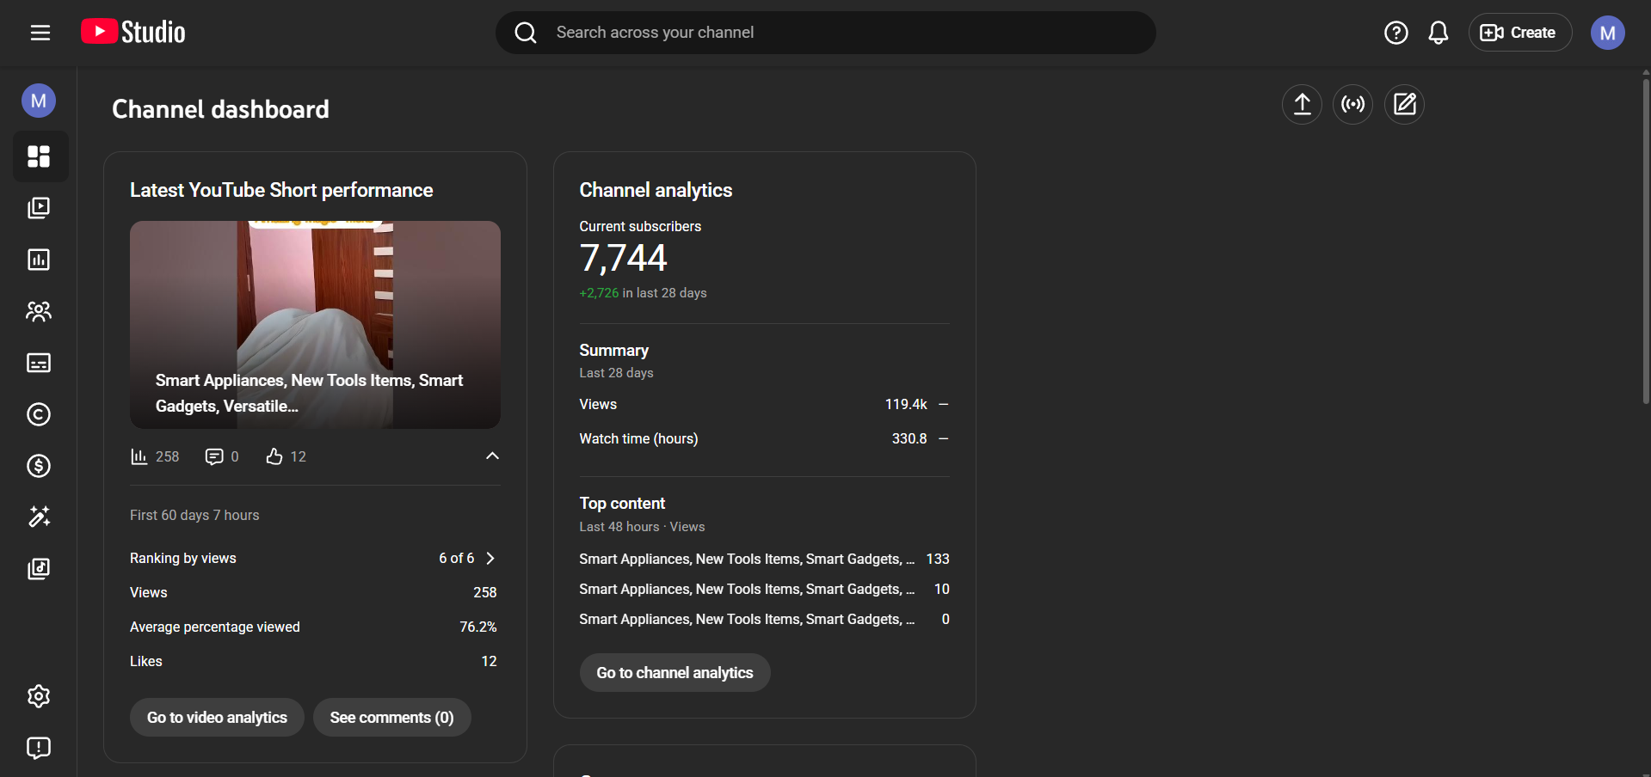Click the Create post pencil icon
This screenshot has height=777, width=1651.
pyautogui.click(x=1404, y=105)
